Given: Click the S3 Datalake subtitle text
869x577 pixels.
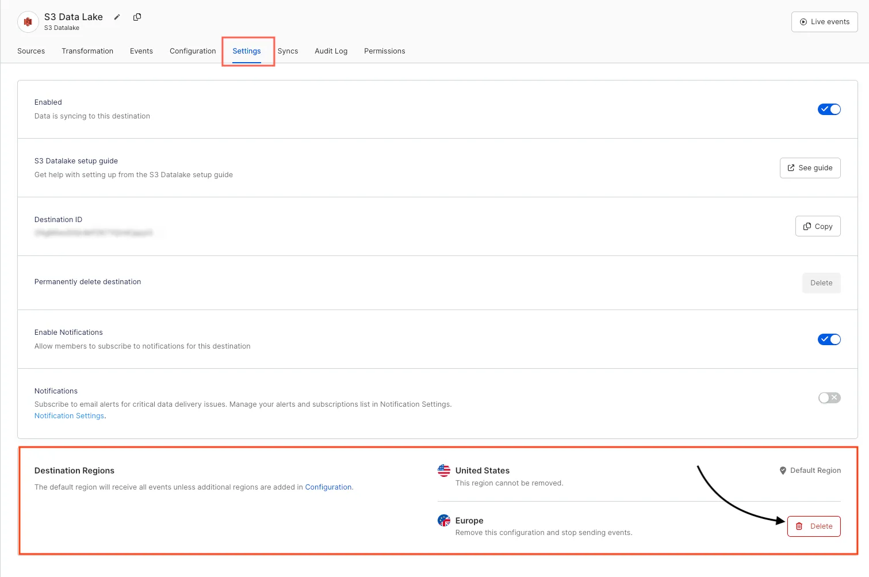Looking at the screenshot, I should pyautogui.click(x=62, y=28).
